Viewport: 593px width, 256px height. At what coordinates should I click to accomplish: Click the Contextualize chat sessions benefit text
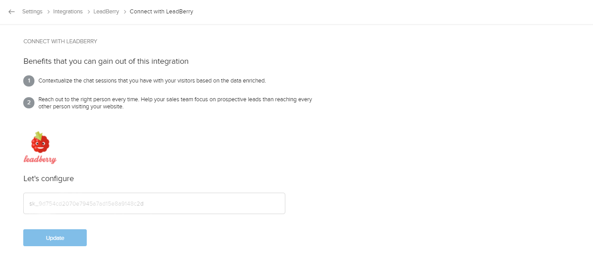(152, 81)
